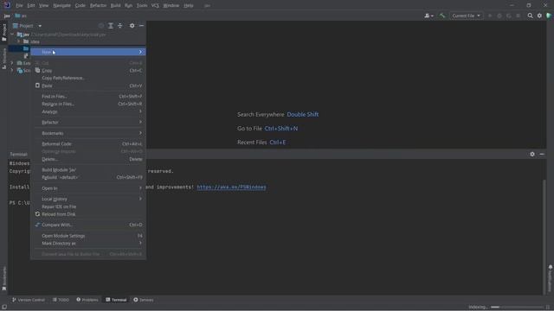Open the Structure side tab
This screenshot has height=311, width=554.
tap(3, 58)
